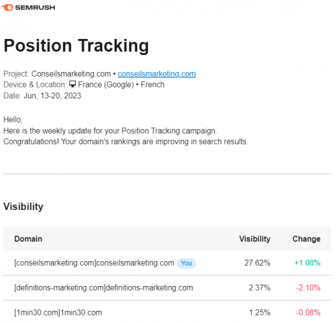The height and width of the screenshot is (323, 336).
Task: Select the definitions-marketing.com domain entry
Action: 103,288
